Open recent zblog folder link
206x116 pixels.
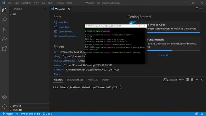[57, 56]
